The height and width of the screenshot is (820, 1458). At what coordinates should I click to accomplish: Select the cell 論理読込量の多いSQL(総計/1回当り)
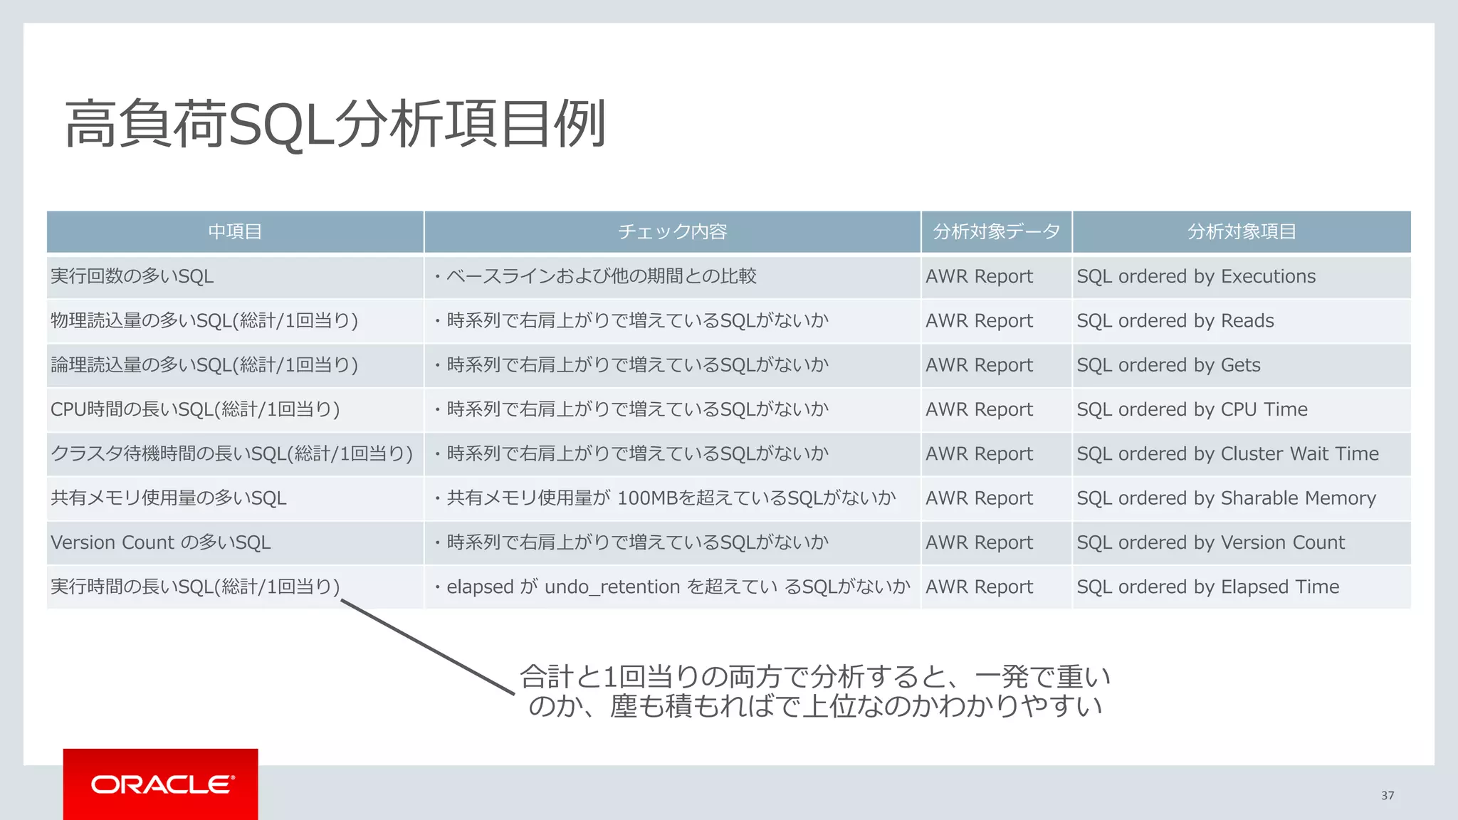click(235, 365)
